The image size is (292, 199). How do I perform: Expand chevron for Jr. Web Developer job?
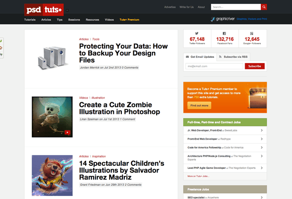262,130
